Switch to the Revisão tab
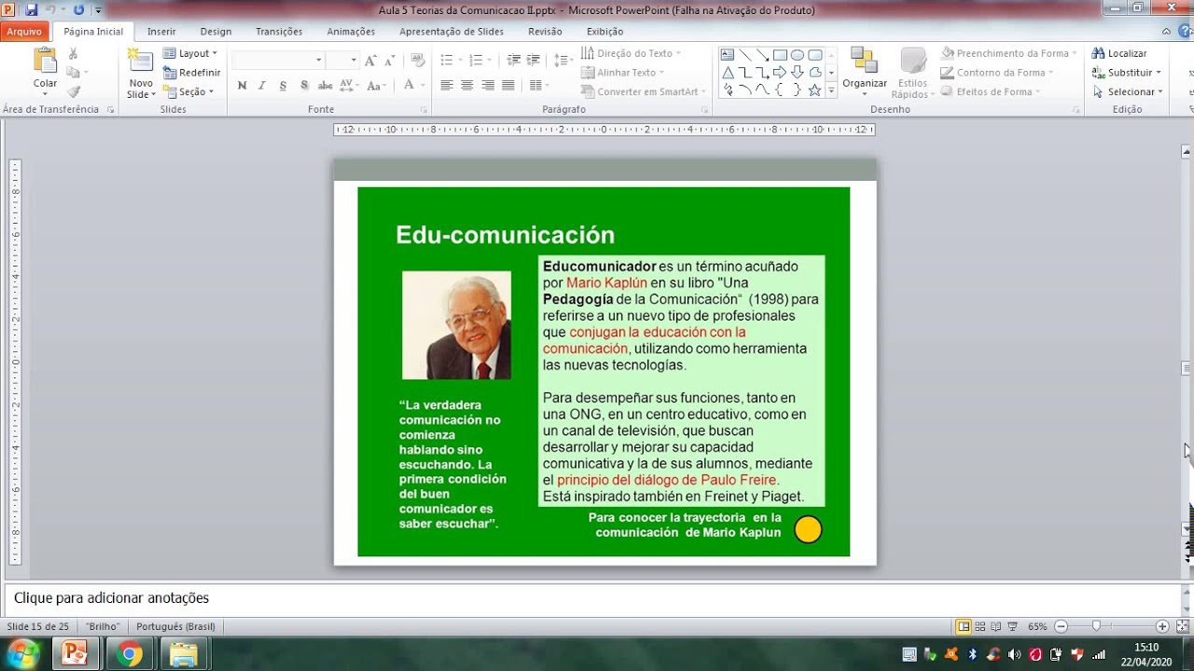The width and height of the screenshot is (1194, 671). pos(545,32)
